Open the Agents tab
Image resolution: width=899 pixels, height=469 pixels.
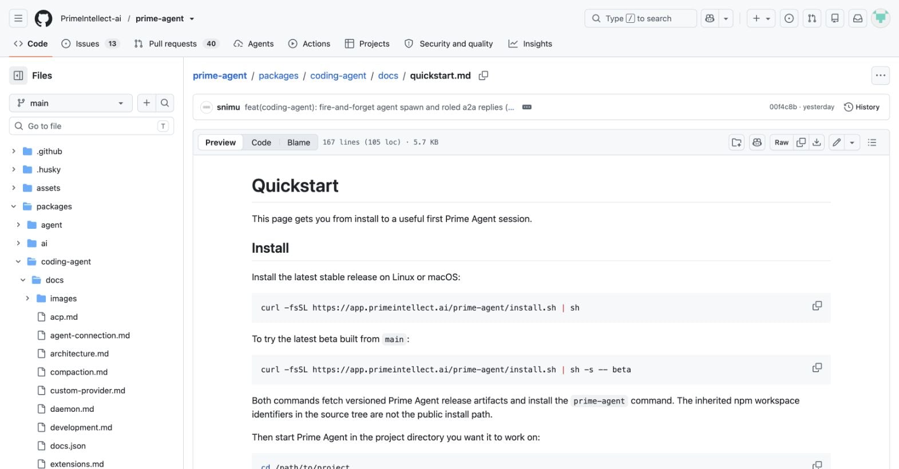(254, 43)
